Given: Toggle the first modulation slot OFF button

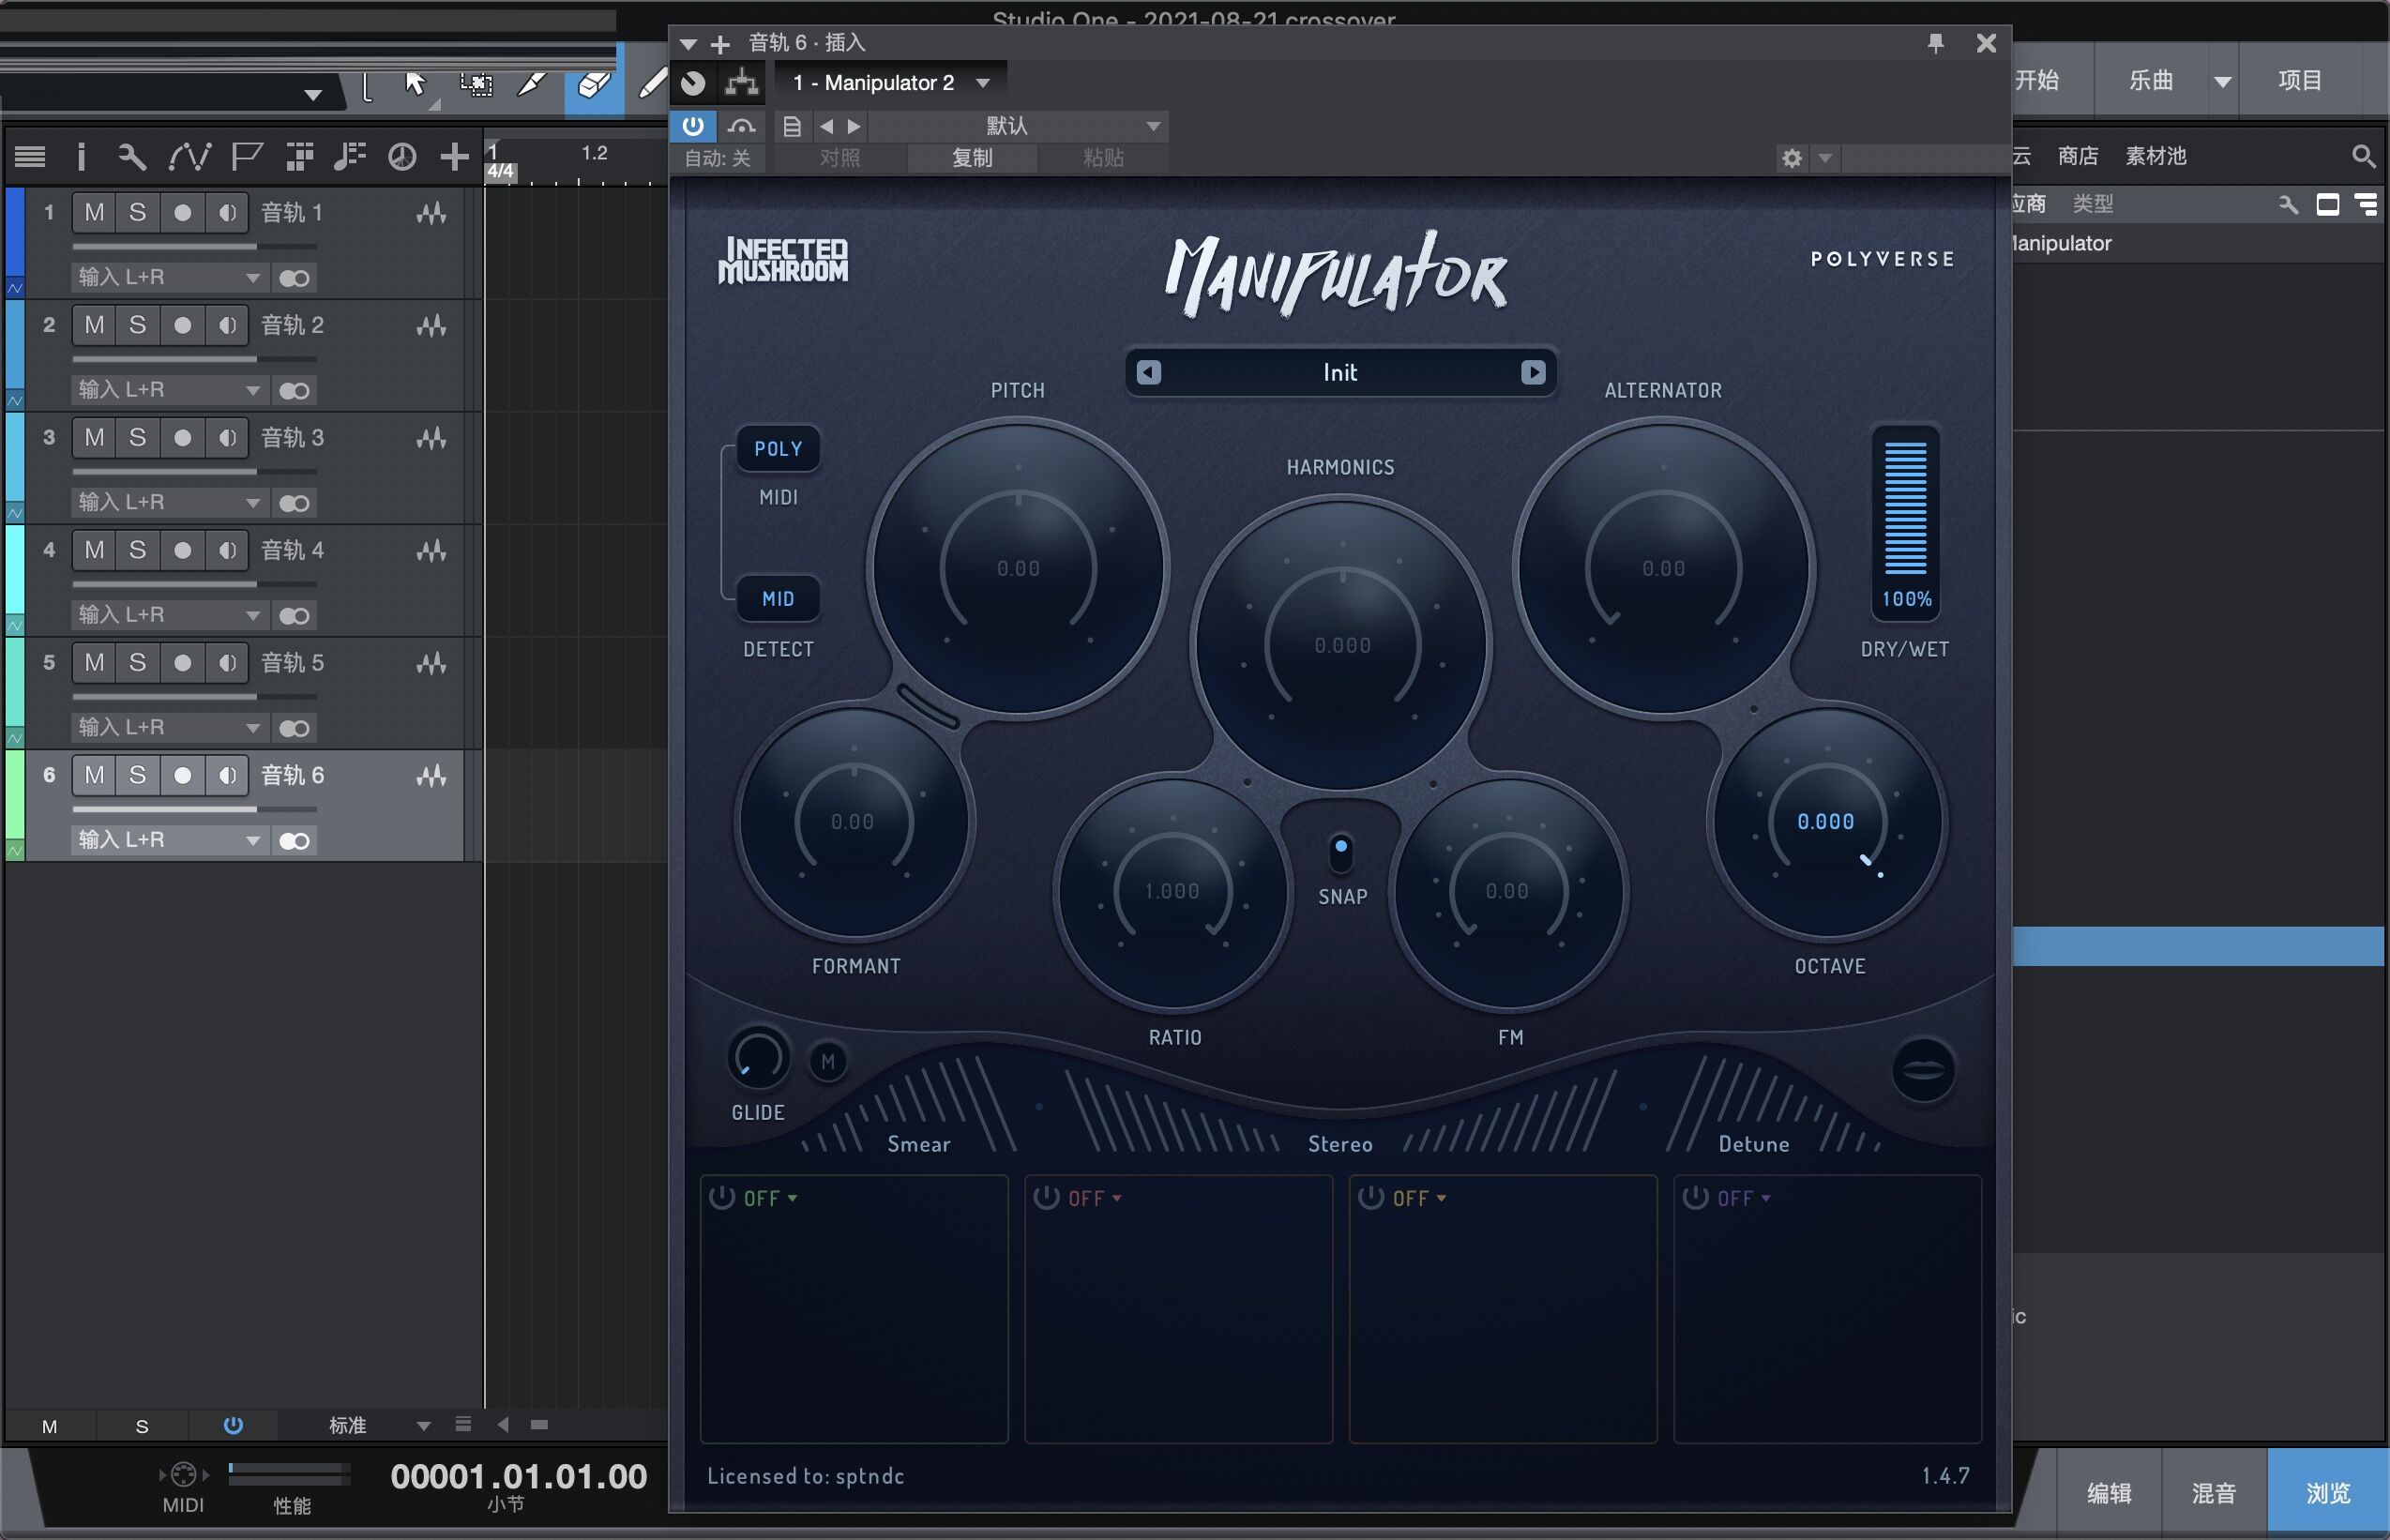Looking at the screenshot, I should pos(726,1197).
